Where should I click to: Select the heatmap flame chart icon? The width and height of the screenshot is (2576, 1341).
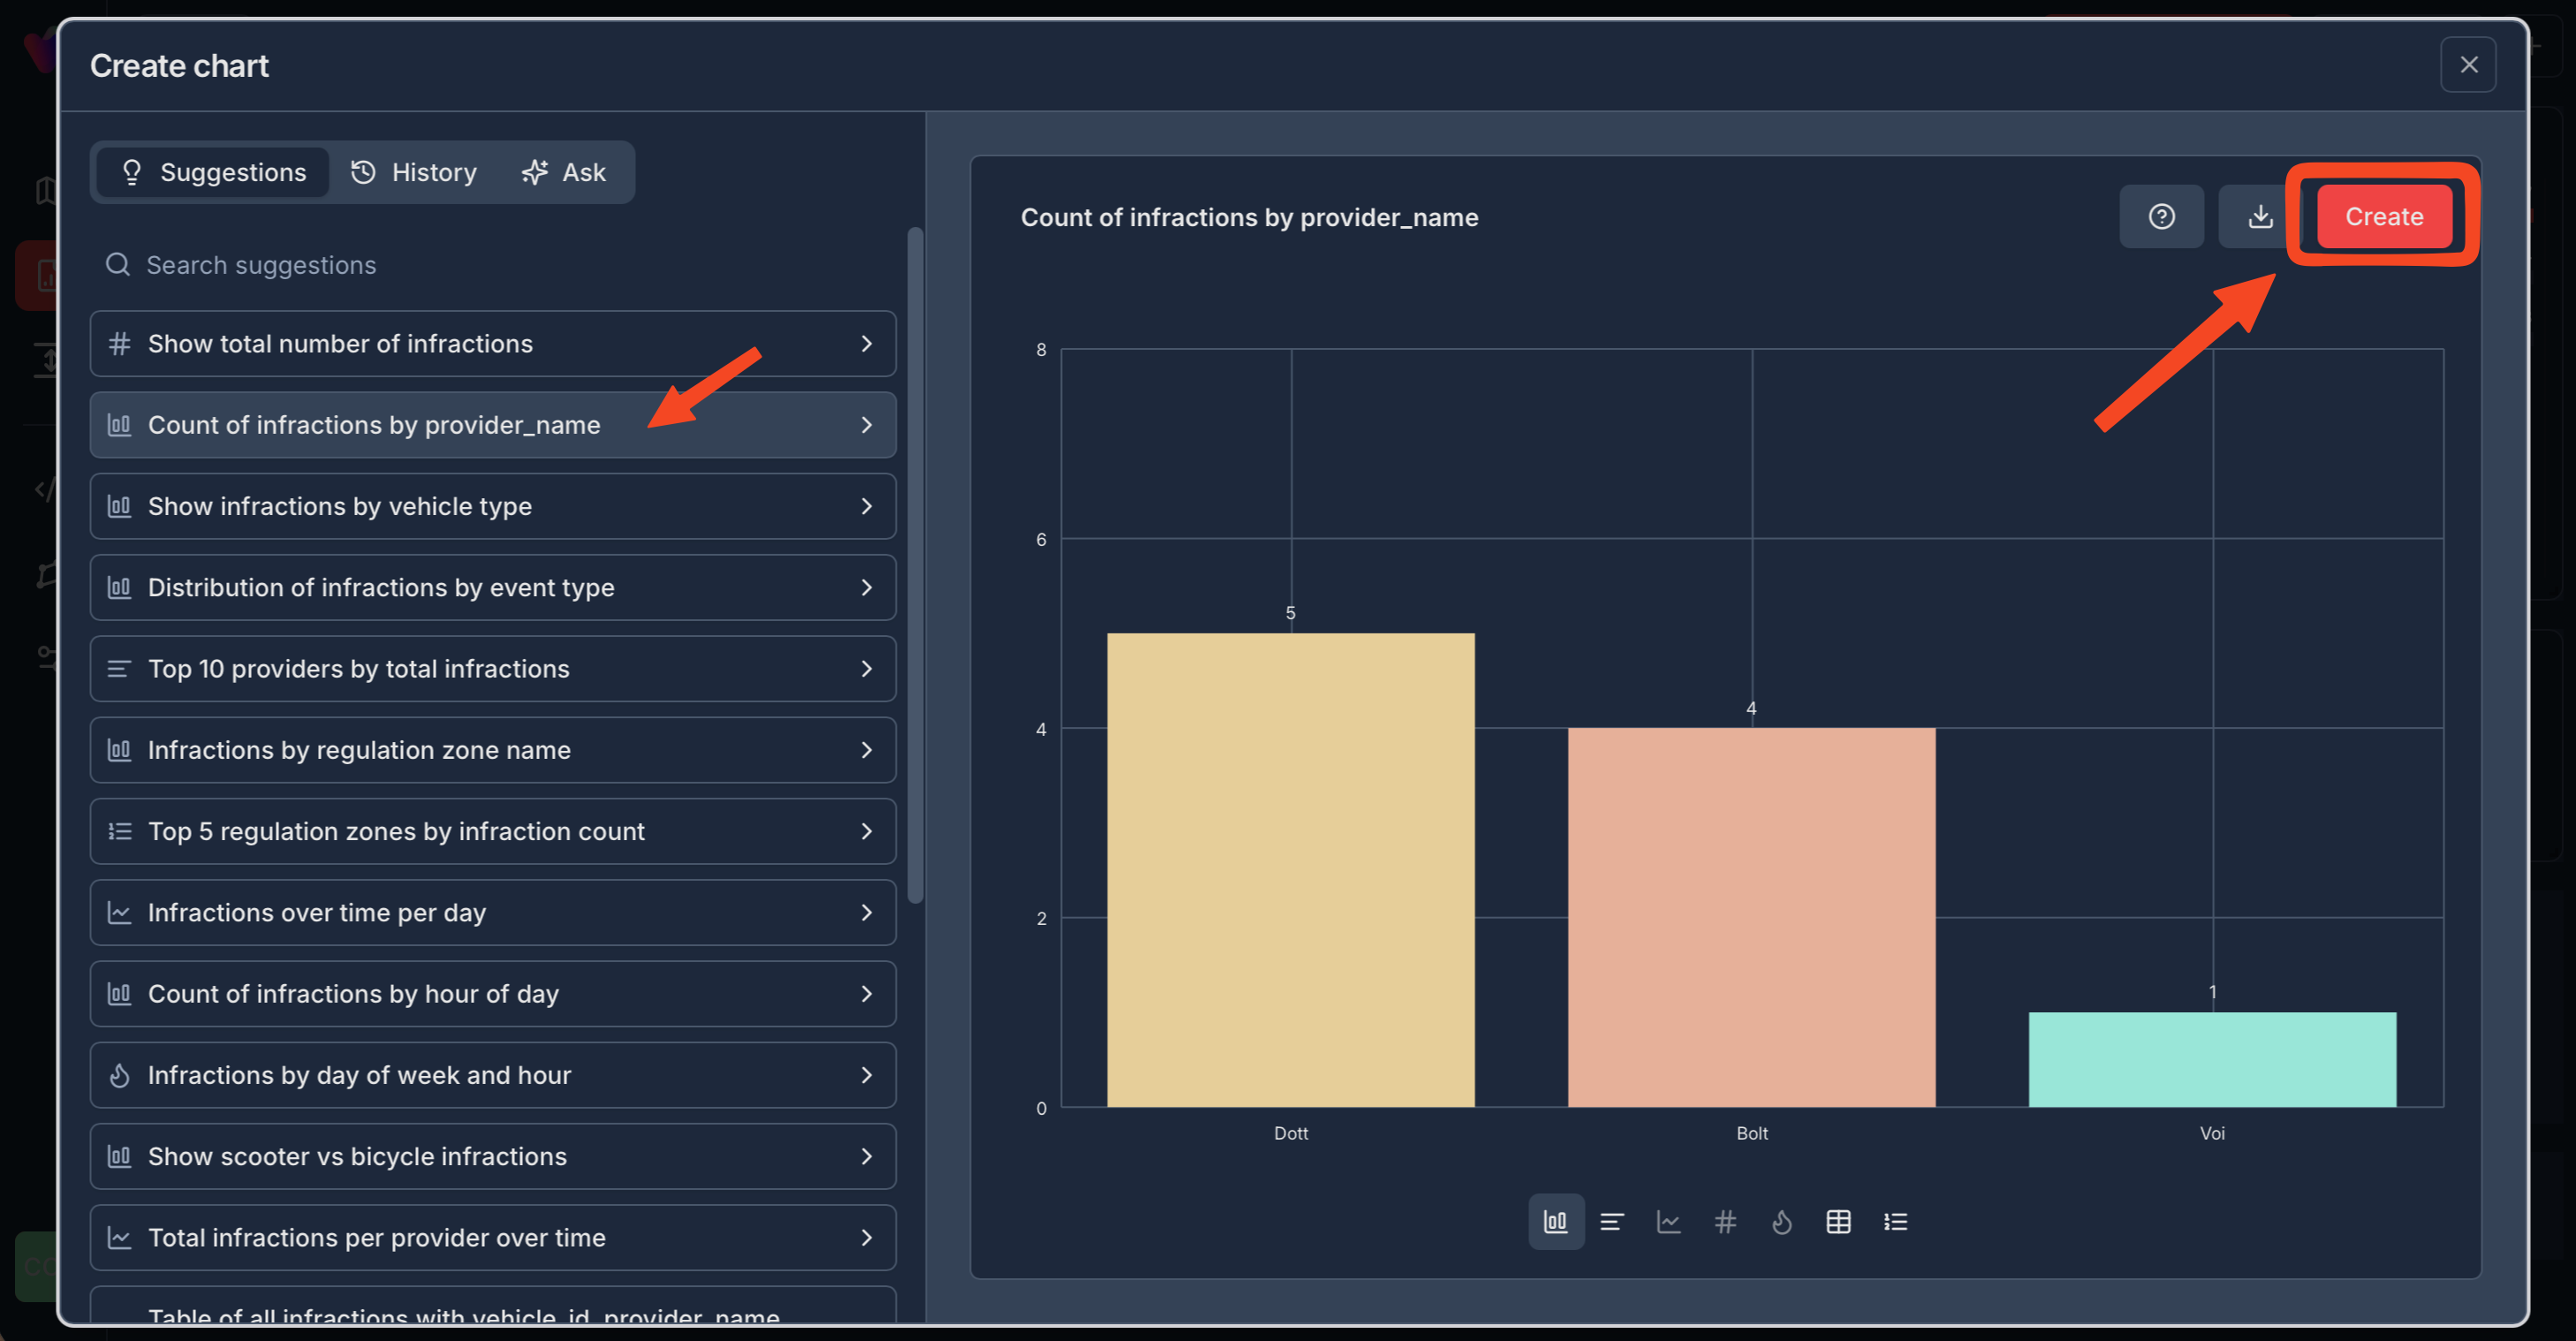click(1781, 1221)
